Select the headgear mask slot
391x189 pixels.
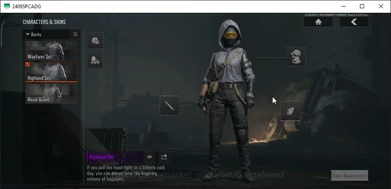[296, 57]
